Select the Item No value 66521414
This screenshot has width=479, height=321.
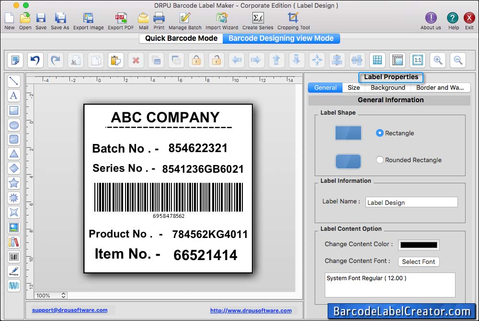click(x=205, y=255)
